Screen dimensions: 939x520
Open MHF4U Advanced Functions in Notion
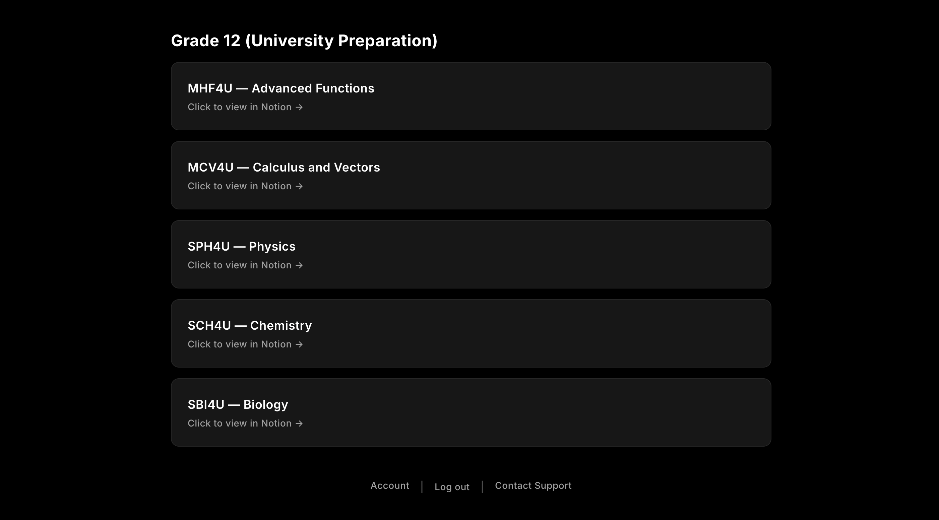click(x=245, y=107)
